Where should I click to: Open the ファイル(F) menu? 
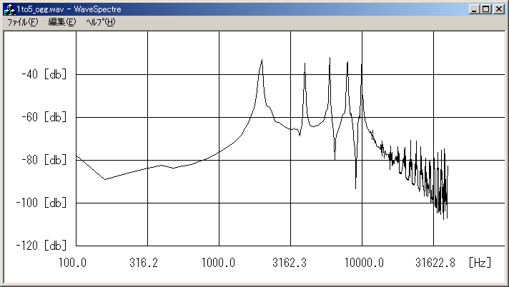pos(22,22)
